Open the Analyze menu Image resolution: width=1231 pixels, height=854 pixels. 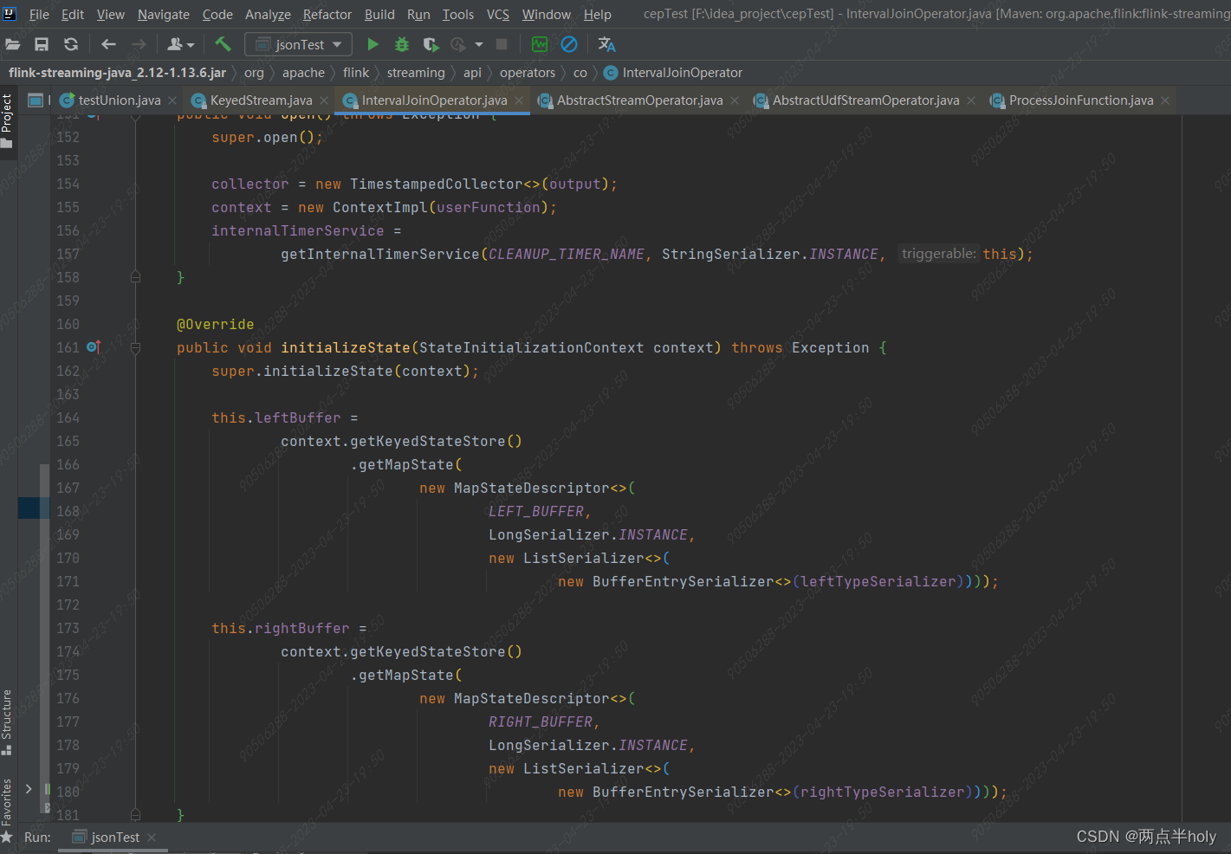point(268,15)
